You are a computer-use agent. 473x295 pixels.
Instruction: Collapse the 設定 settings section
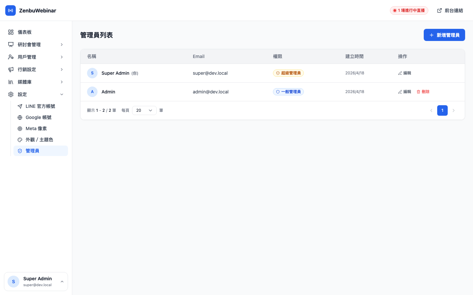pyautogui.click(x=36, y=94)
